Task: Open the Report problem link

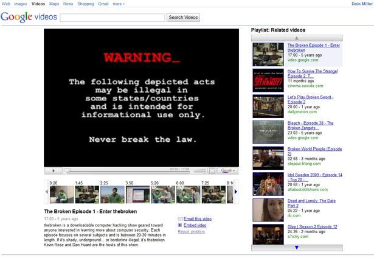Action: click(192, 231)
